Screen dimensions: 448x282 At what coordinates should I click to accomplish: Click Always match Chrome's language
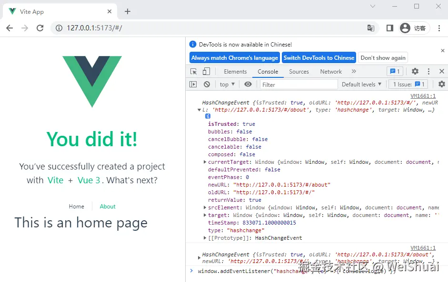point(234,58)
